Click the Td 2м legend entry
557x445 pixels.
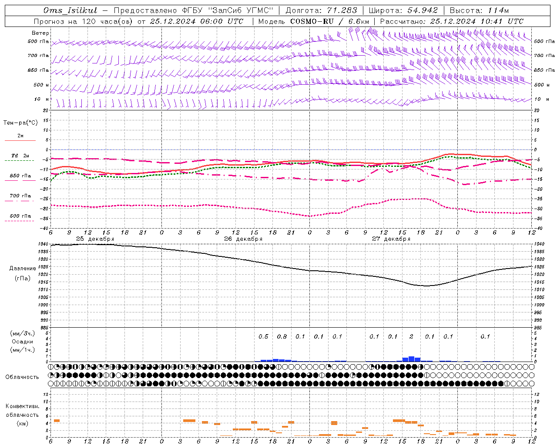(x=20, y=156)
